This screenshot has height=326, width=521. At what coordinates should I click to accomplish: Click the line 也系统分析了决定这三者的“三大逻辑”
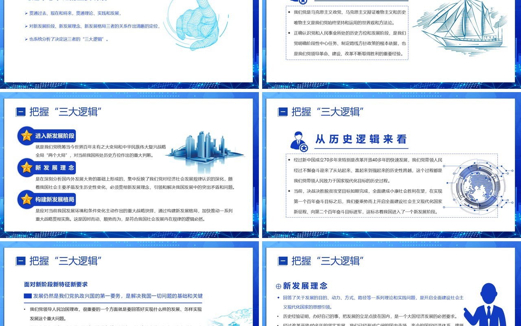pos(69,39)
